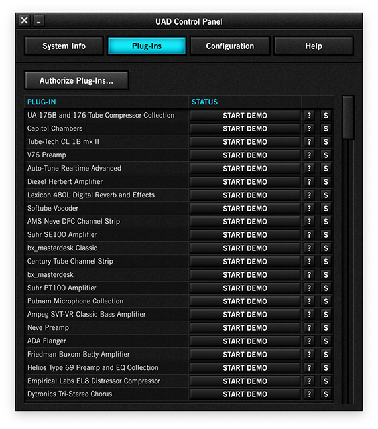Buy the Dytronics Tri-Stereo Chorus plug-in

click(x=326, y=394)
